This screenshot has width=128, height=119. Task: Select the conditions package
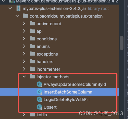(x=47, y=39)
